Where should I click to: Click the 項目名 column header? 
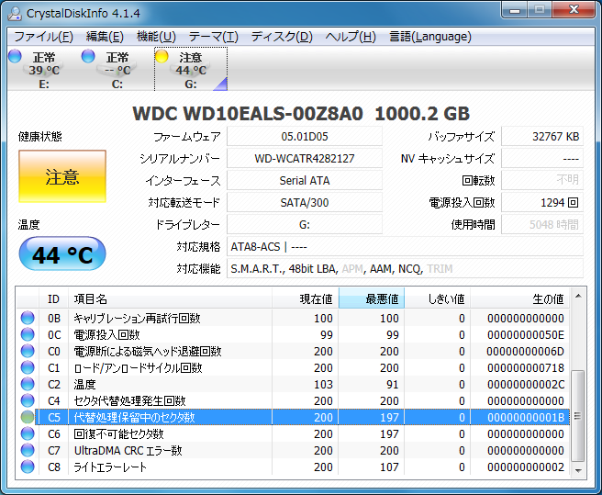point(170,299)
